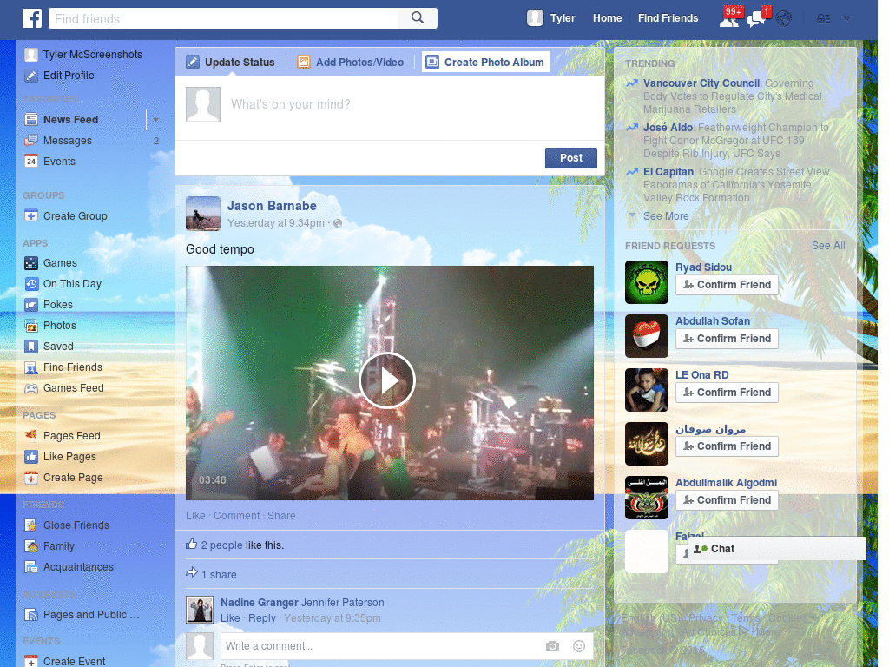Screen dimensions: 889x667
Task: Confirm friend request from Ryad Sidou
Action: click(727, 285)
